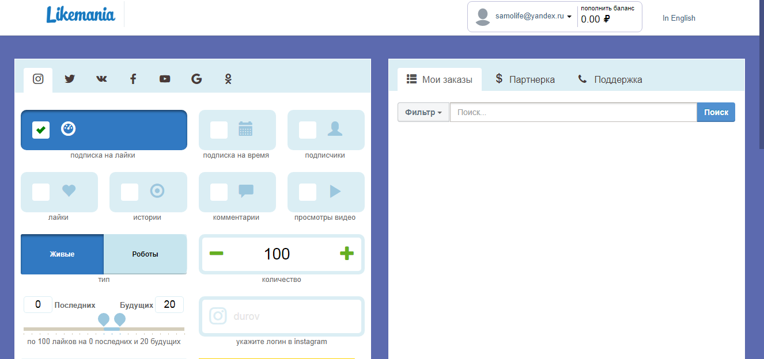764x359 pixels.
Task: Select the YouTube network icon
Action: tap(165, 79)
